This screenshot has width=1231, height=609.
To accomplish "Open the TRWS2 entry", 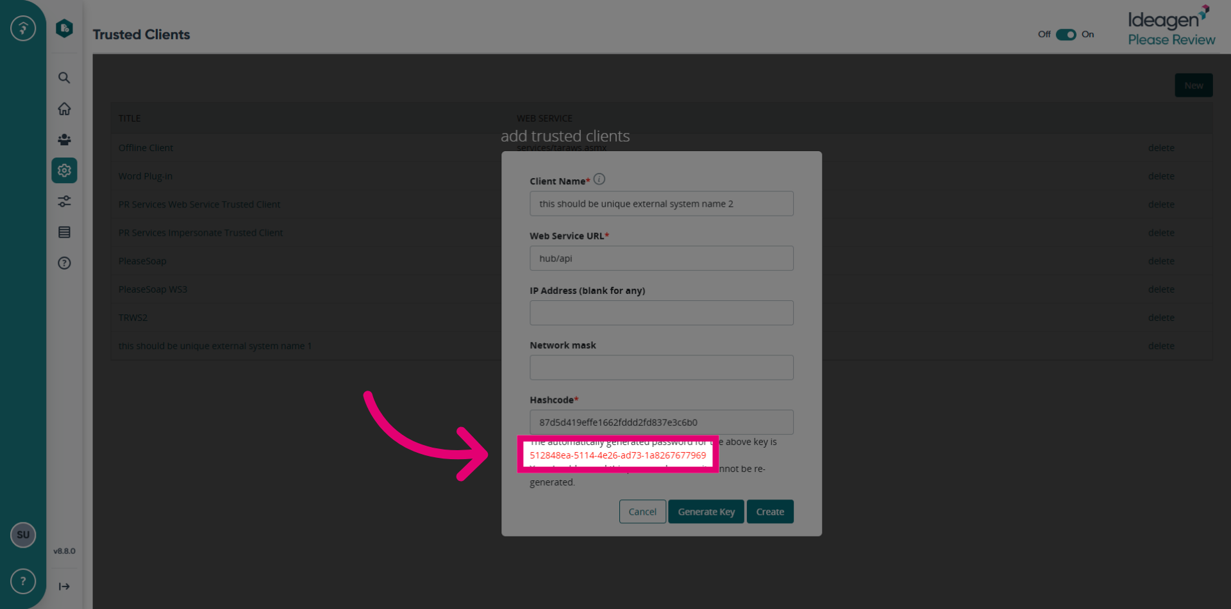I will 133,318.
